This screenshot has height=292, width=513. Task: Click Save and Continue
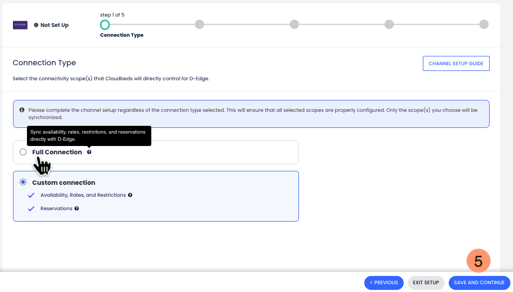(479, 283)
